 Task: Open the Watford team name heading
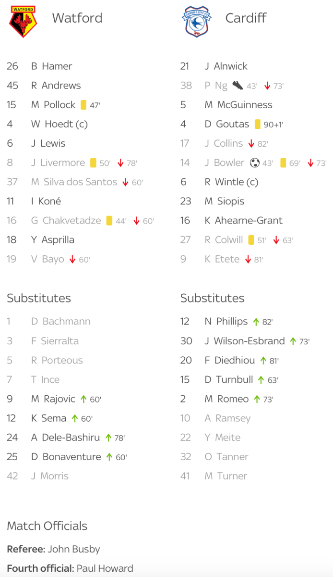pyautogui.click(x=77, y=18)
